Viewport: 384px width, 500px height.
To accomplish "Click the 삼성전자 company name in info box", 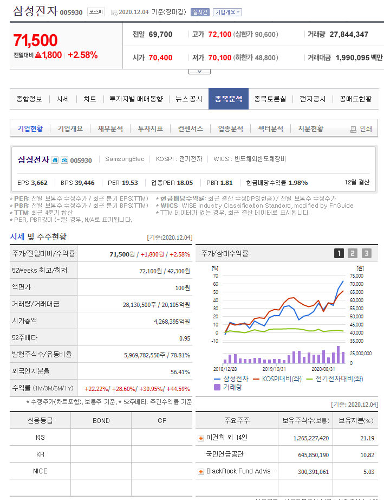I will 34,159.
